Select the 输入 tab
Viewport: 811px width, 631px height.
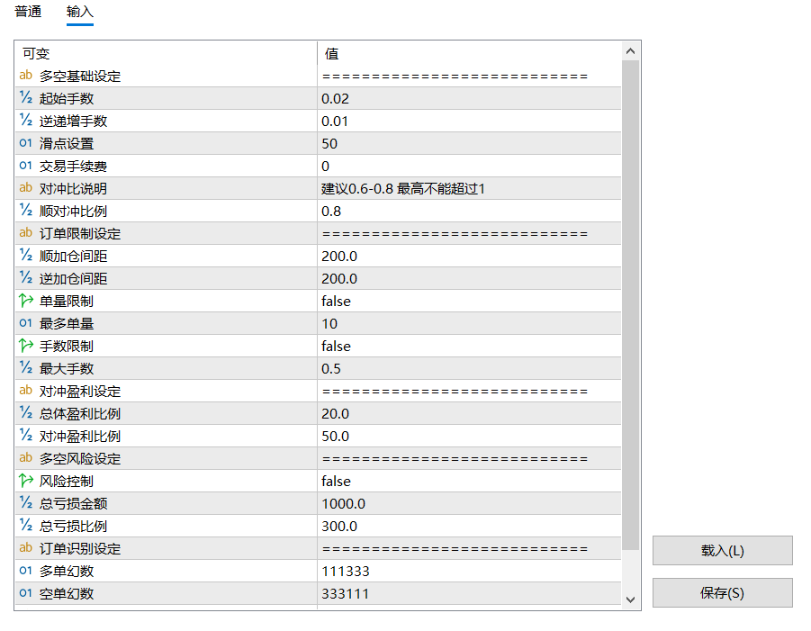click(80, 12)
